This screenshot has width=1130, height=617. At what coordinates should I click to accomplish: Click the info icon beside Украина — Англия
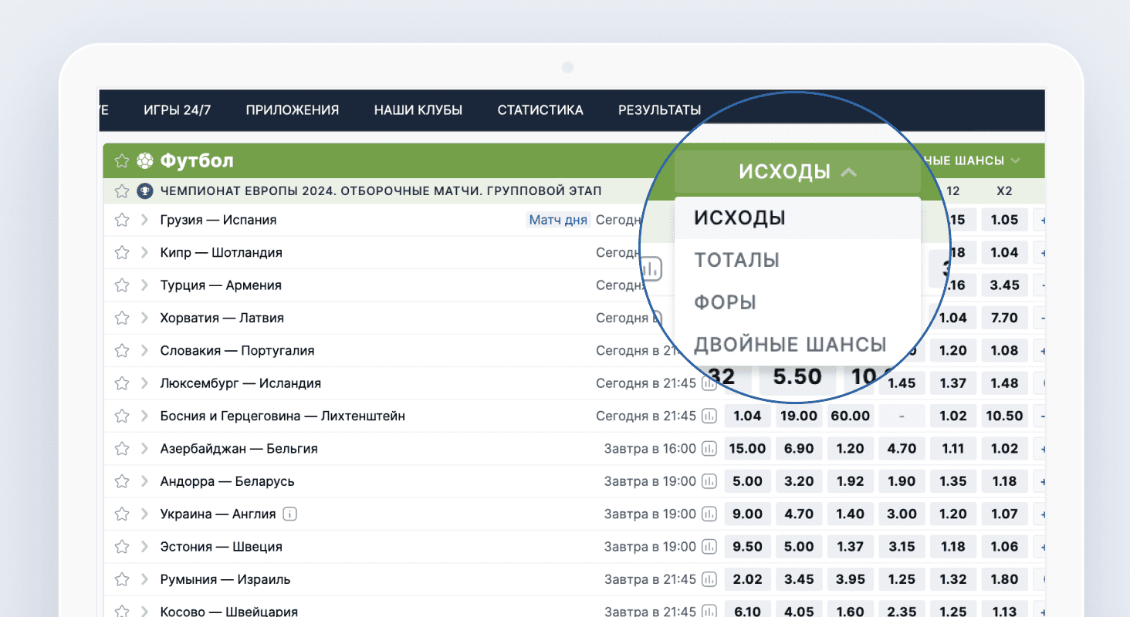pos(292,514)
